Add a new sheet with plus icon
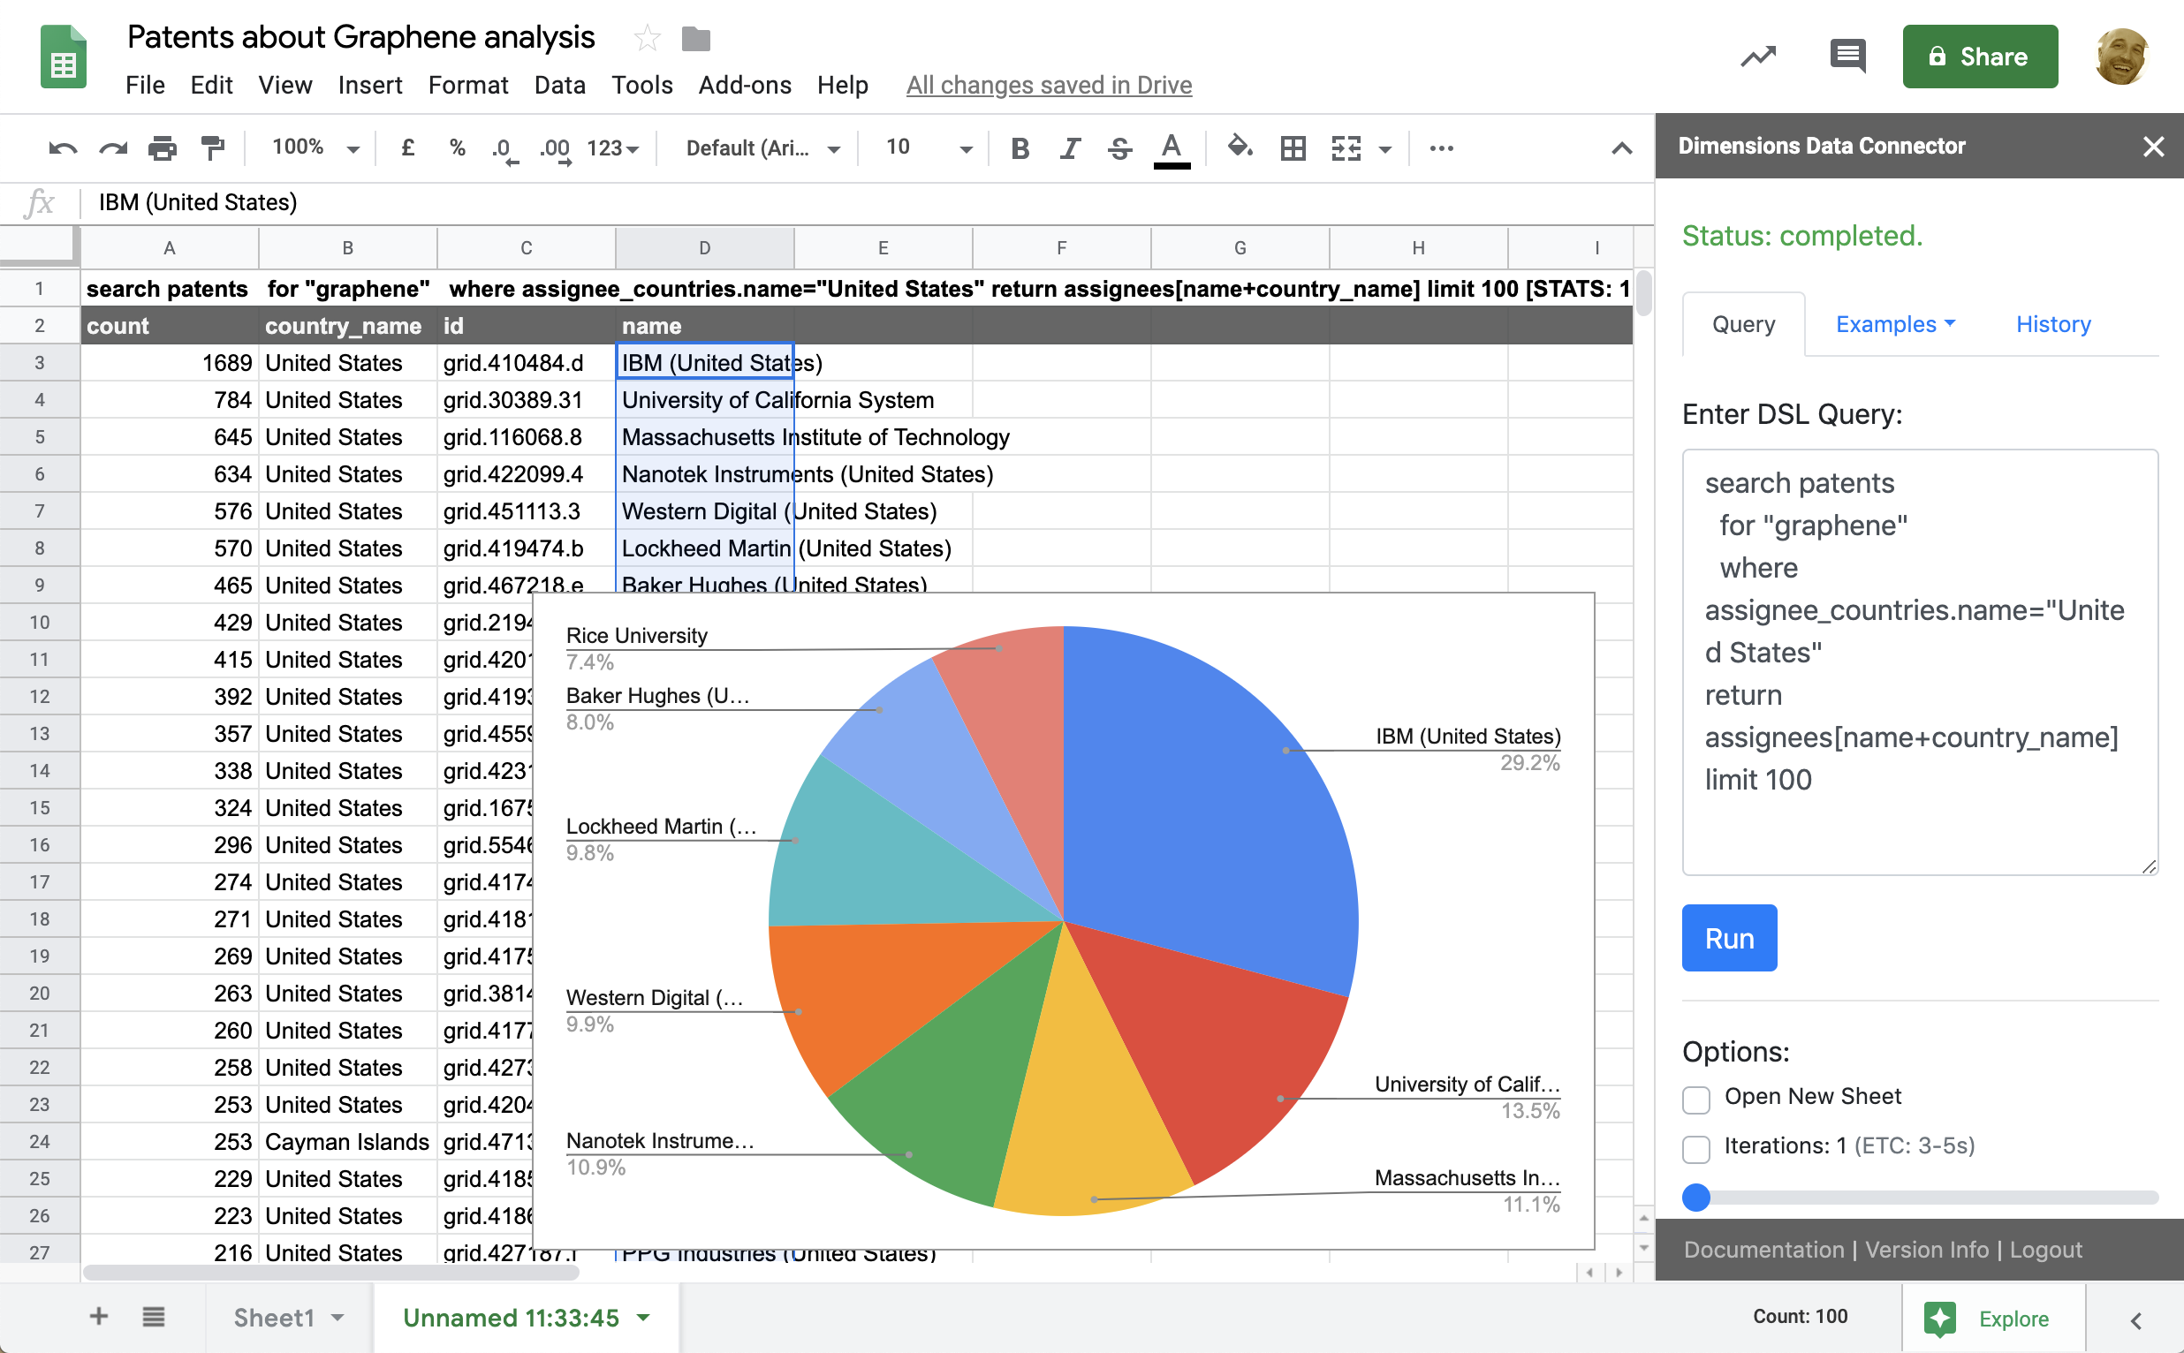This screenshot has height=1353, width=2184. pos(99,1316)
